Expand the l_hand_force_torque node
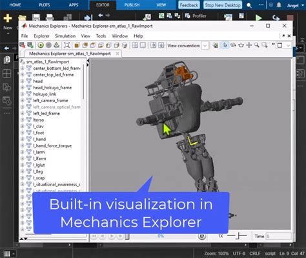This screenshot has height=258, width=306. (x=22, y=145)
